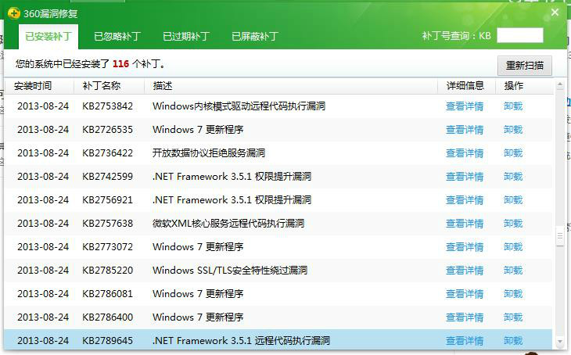Select the KB2757638 patch name cell
Image resolution: width=571 pixels, height=355 pixels.
[x=107, y=224]
